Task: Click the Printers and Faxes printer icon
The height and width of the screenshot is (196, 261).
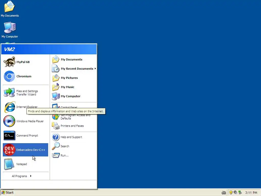Action: (x=56, y=126)
